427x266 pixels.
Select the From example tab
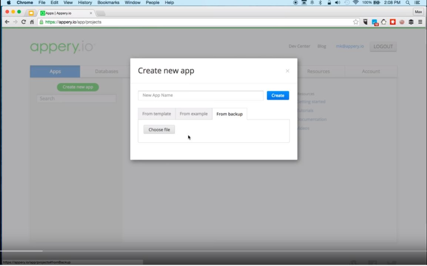(193, 114)
